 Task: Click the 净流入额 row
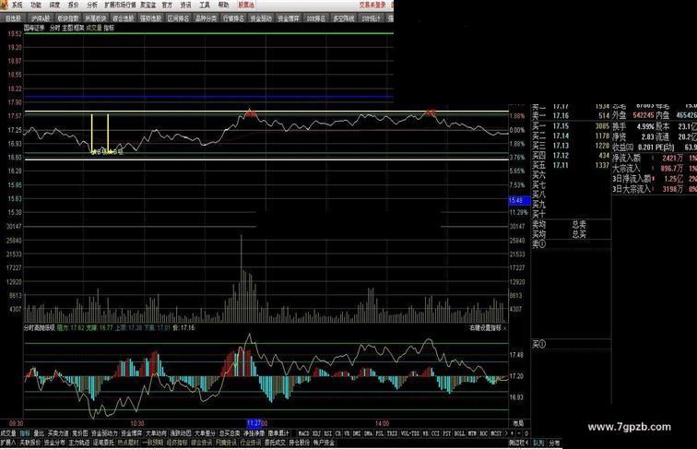(655, 158)
